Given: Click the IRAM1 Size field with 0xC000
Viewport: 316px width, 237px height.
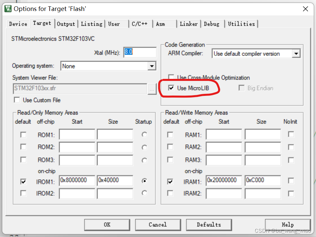Looking at the screenshot, I should tap(263, 180).
